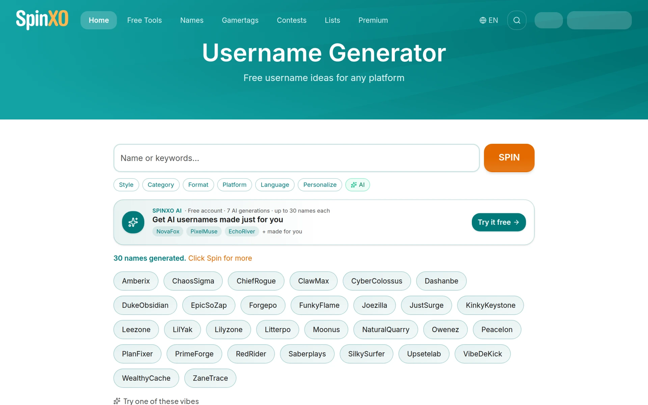Image resolution: width=648 pixels, height=405 pixels.
Task: Pick the FunkyFlame username
Action: click(319, 305)
